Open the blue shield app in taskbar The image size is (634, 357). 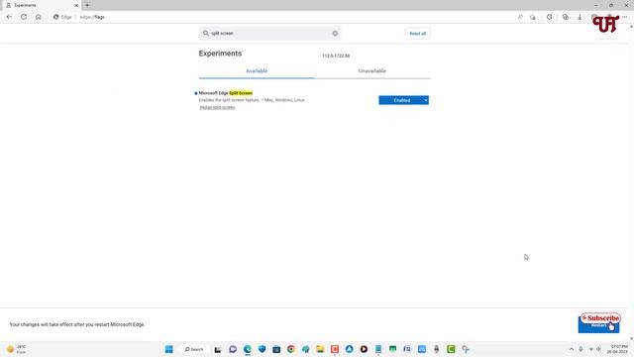[x=262, y=349]
